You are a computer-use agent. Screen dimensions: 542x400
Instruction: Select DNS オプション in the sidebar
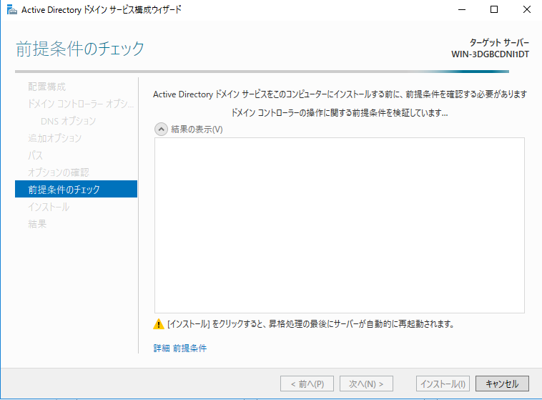tap(69, 121)
